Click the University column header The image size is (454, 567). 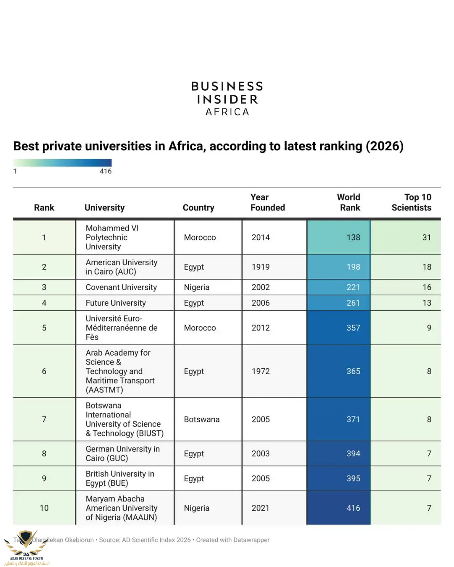pos(105,207)
